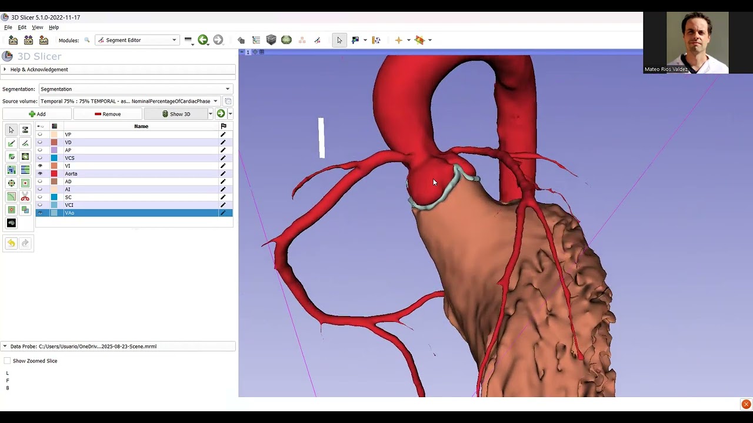The height and width of the screenshot is (423, 753).
Task: Select the Hollow effect
Action: point(25,183)
